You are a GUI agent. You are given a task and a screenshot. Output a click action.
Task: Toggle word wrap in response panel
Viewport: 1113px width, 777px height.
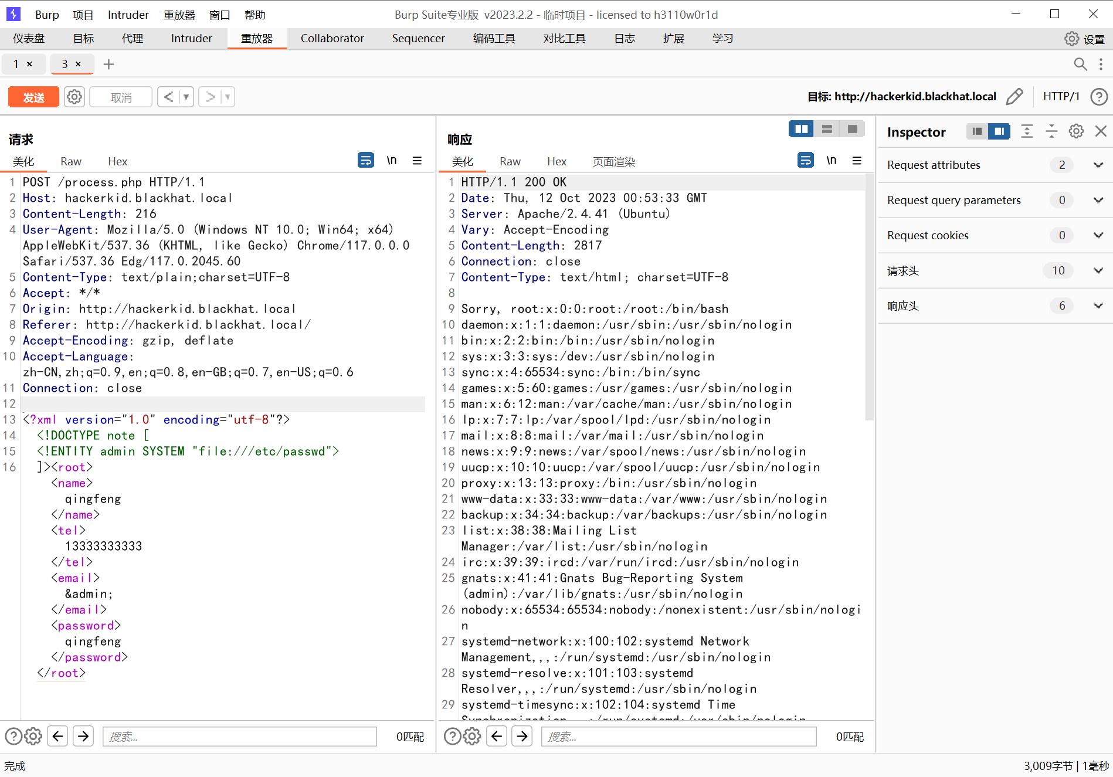click(806, 160)
